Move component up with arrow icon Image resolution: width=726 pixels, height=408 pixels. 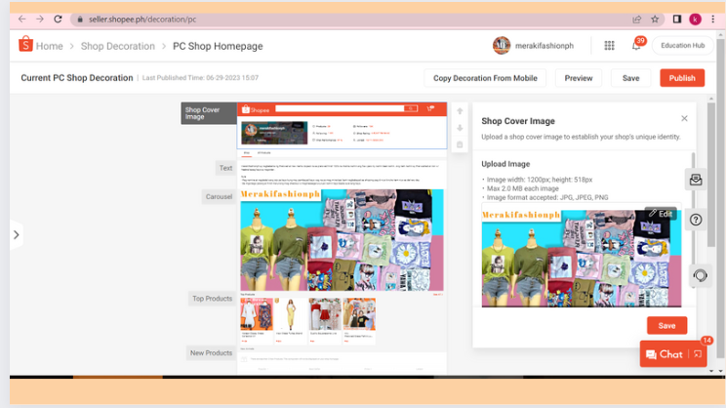(x=460, y=111)
